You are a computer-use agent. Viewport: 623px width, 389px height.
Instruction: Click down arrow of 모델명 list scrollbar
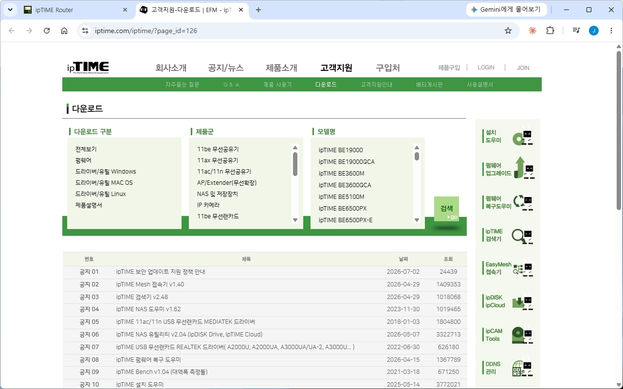(x=417, y=220)
